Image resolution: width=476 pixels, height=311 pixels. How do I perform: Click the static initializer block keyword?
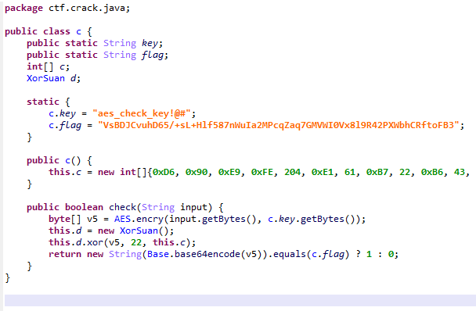(x=43, y=102)
